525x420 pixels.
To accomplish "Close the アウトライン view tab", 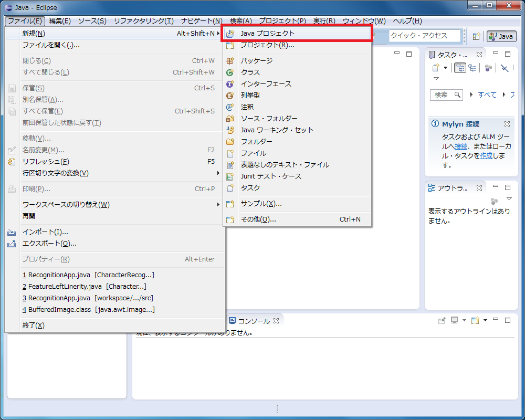I will pyautogui.click(x=479, y=188).
